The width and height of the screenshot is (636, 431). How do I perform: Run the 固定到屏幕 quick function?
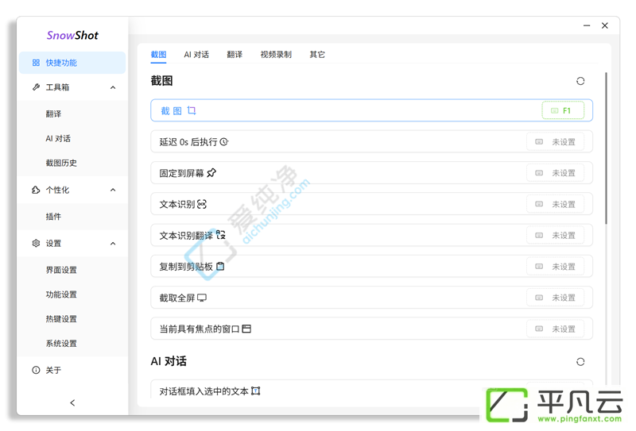[x=371, y=173]
